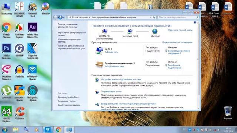Open the Recycle Bin on desktop

(x=228, y=111)
